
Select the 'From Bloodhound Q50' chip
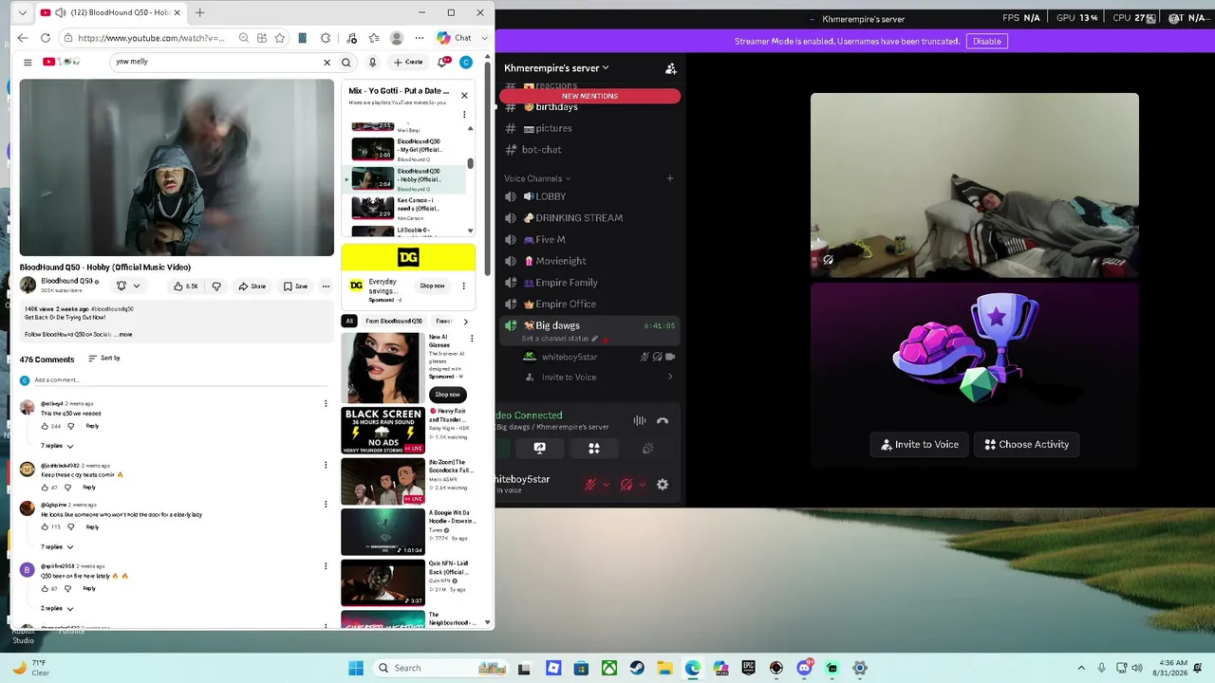(394, 322)
